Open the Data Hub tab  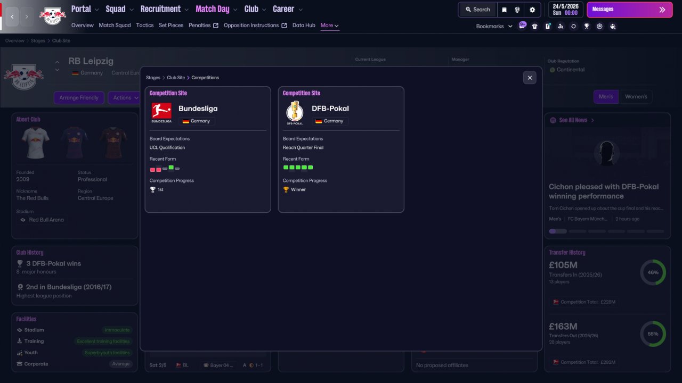[304, 26]
